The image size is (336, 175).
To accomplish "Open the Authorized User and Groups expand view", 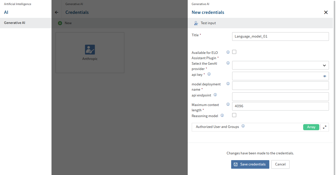I will tap(325, 127).
